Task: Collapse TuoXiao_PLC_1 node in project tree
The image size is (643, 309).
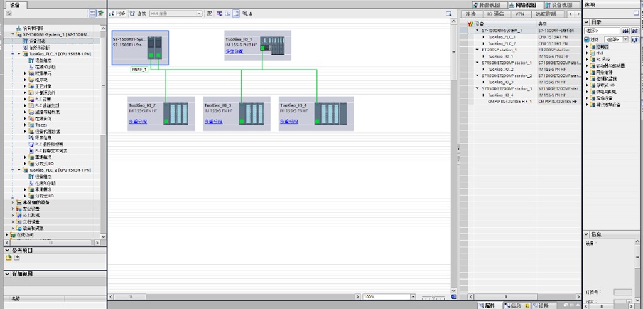Action: pyautogui.click(x=19, y=54)
